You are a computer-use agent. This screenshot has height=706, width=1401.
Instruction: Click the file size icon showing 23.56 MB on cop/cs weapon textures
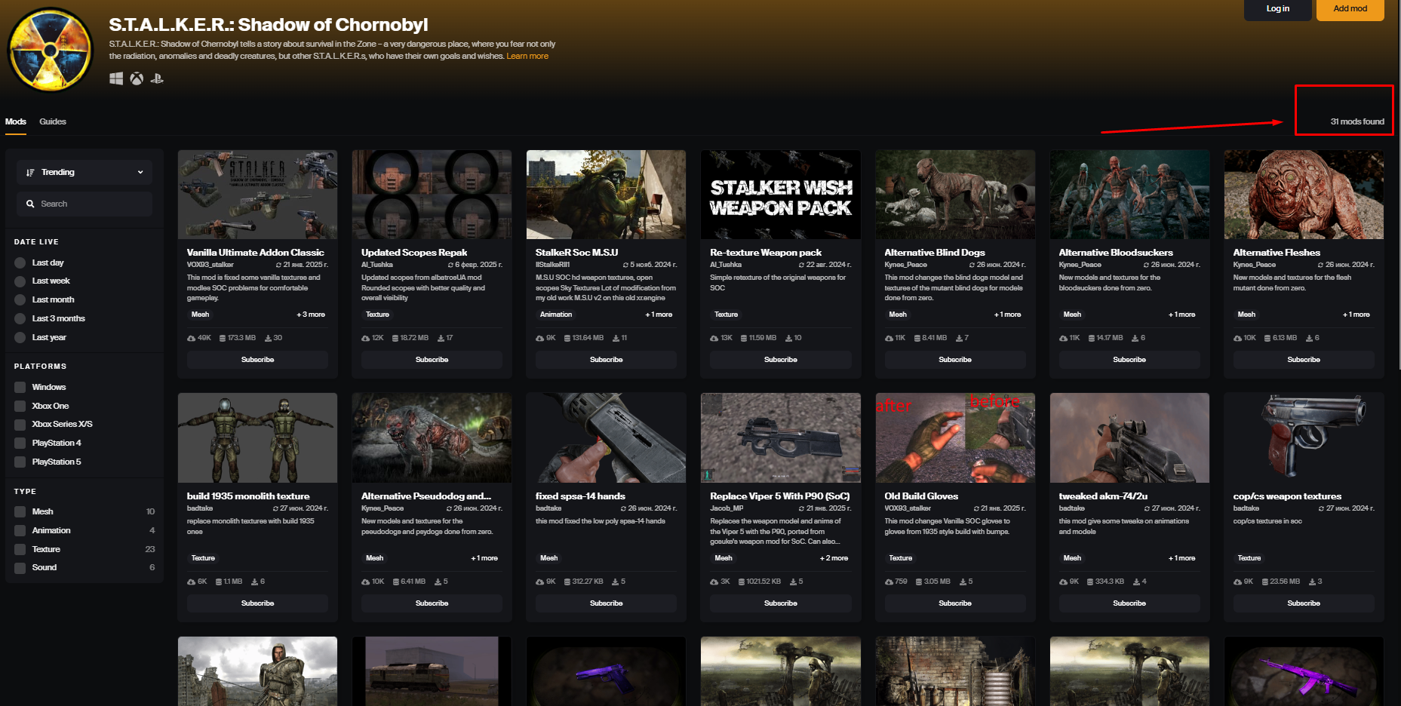click(x=1265, y=582)
